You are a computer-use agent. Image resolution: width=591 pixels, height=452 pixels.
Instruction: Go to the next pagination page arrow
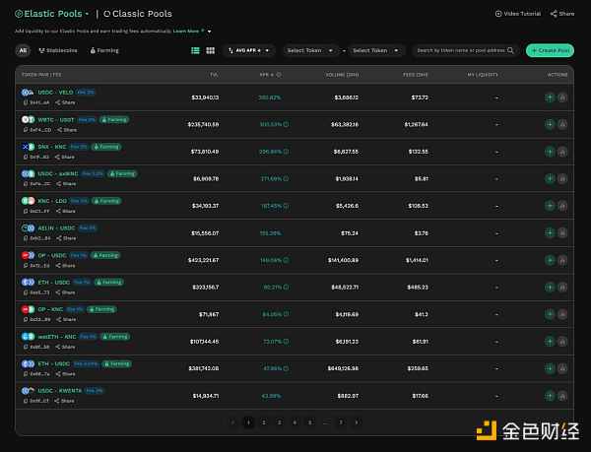pos(357,422)
